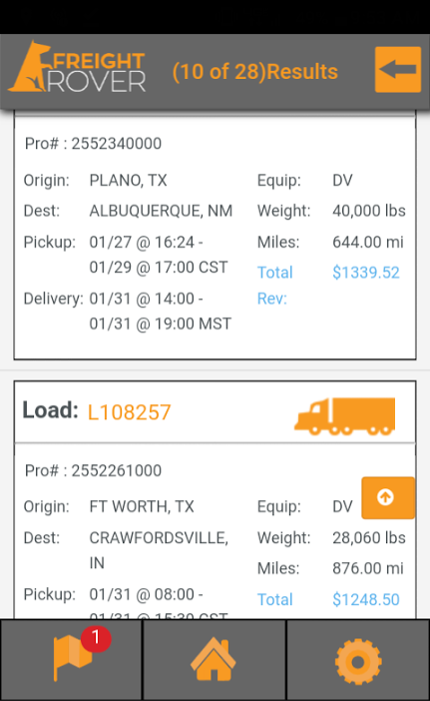430x701 pixels.
Task: View the notification badge showing 1
Action: tap(96, 638)
